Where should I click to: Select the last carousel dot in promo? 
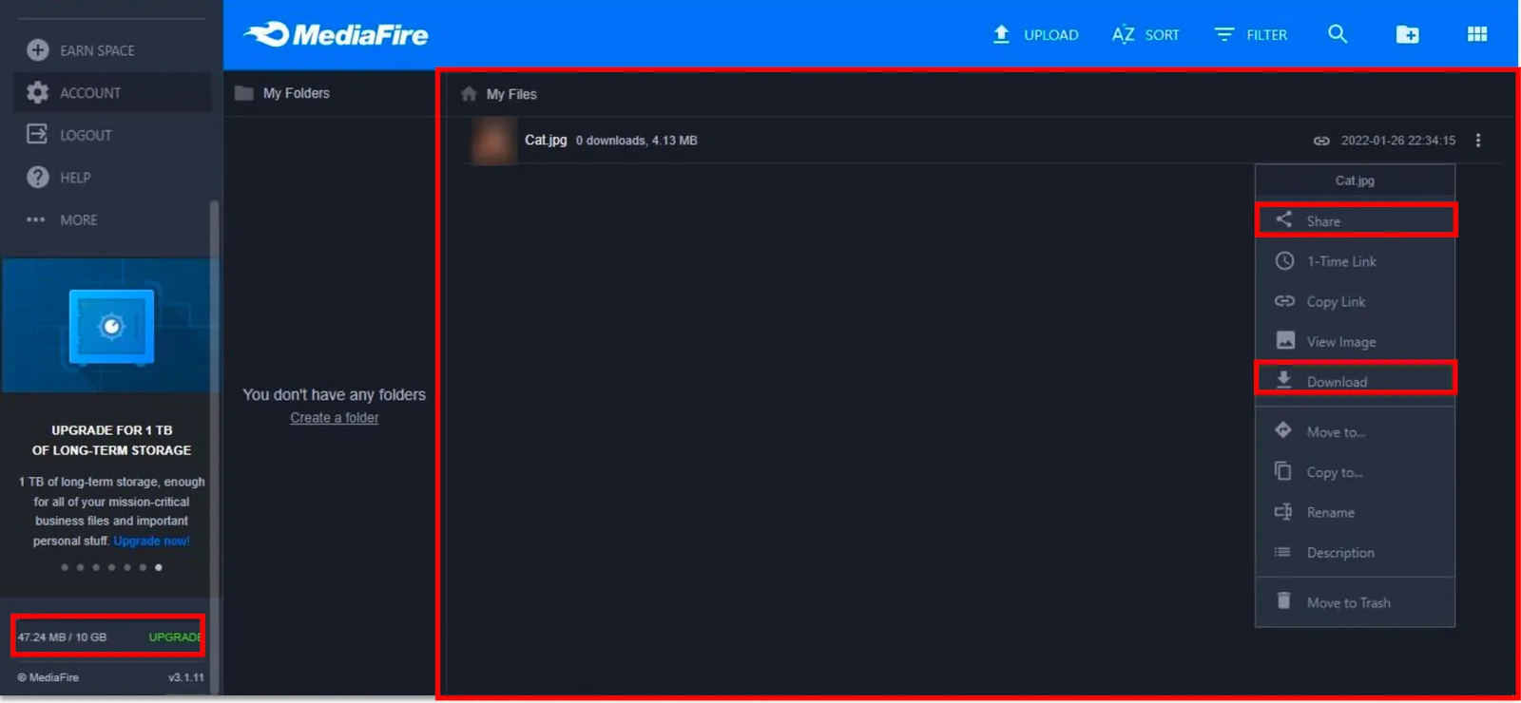(159, 567)
